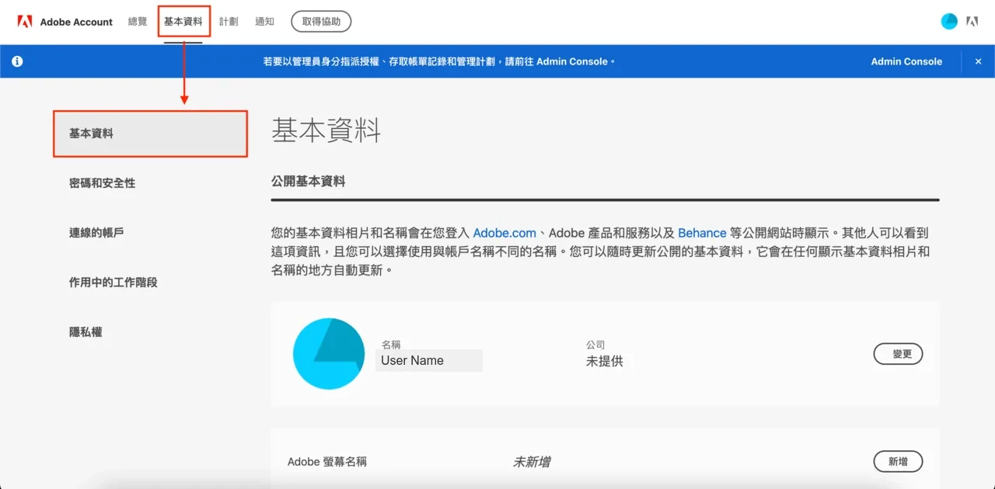The image size is (995, 489).
Task: Click the 變更 button for public profile
Action: coord(898,354)
